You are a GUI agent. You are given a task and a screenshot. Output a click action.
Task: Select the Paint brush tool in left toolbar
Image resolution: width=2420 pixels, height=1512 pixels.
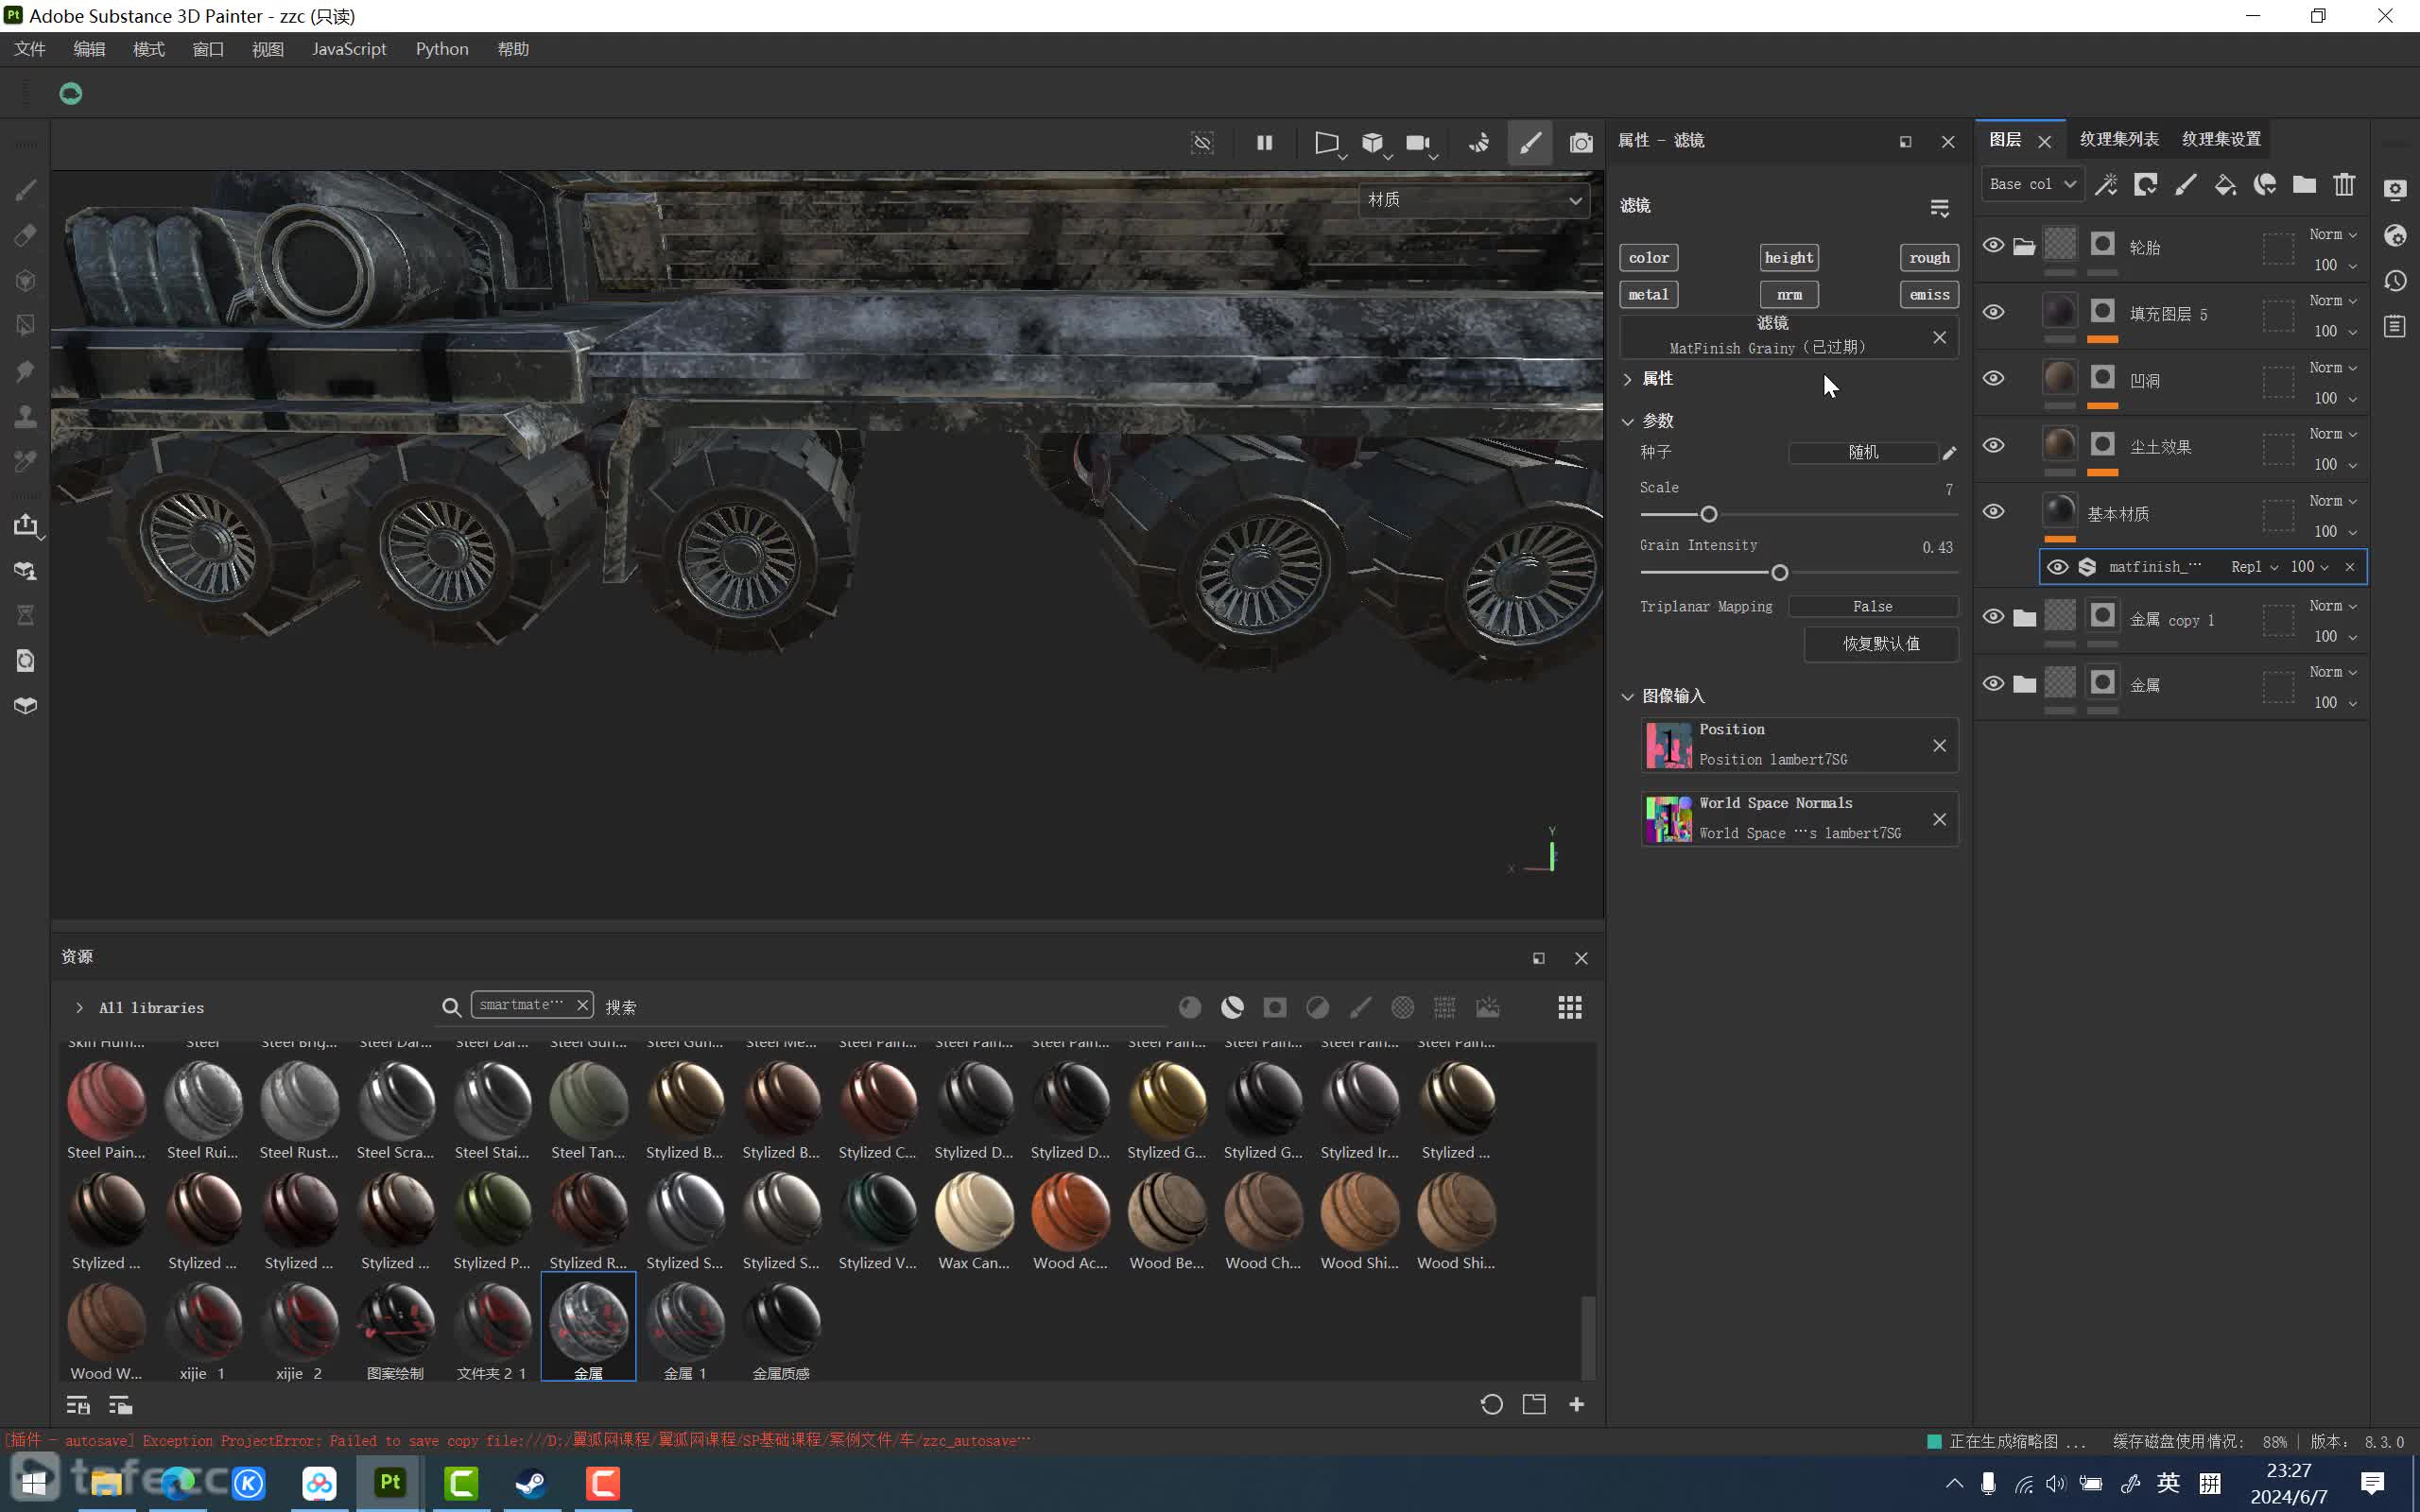pos(26,190)
